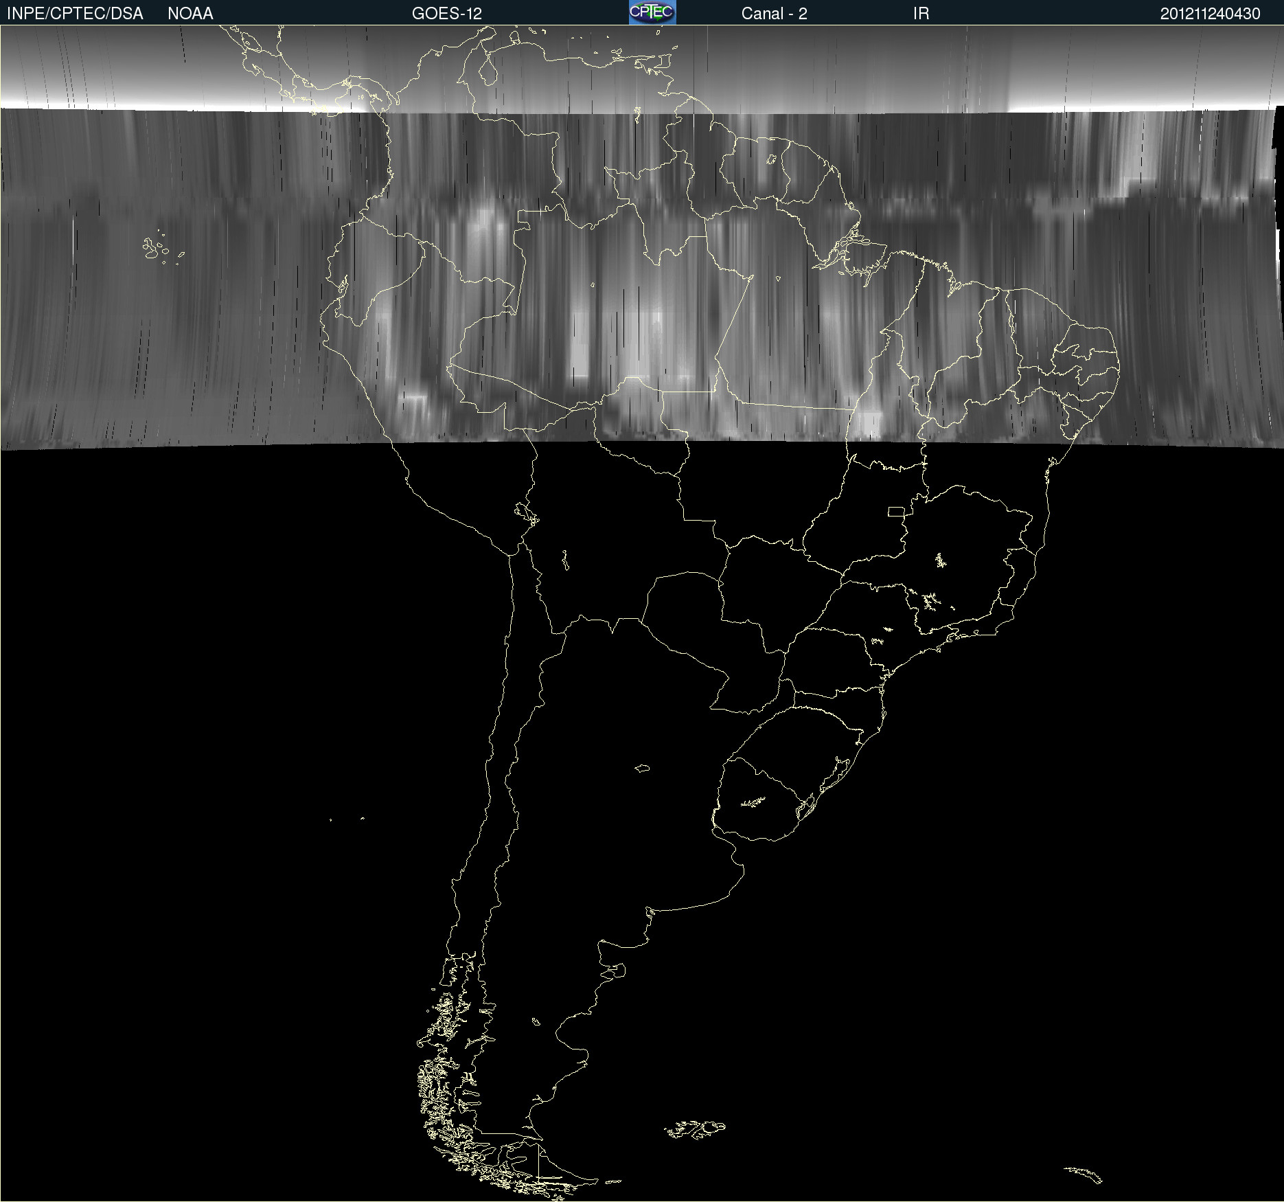Click the INPE/CPTEC/DSA header text
This screenshot has height=1202, width=1284.
pos(75,14)
